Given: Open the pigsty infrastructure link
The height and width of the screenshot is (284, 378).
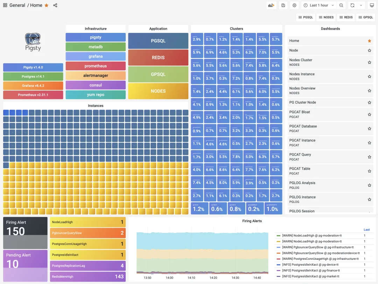Looking at the screenshot, I should coord(96,37).
